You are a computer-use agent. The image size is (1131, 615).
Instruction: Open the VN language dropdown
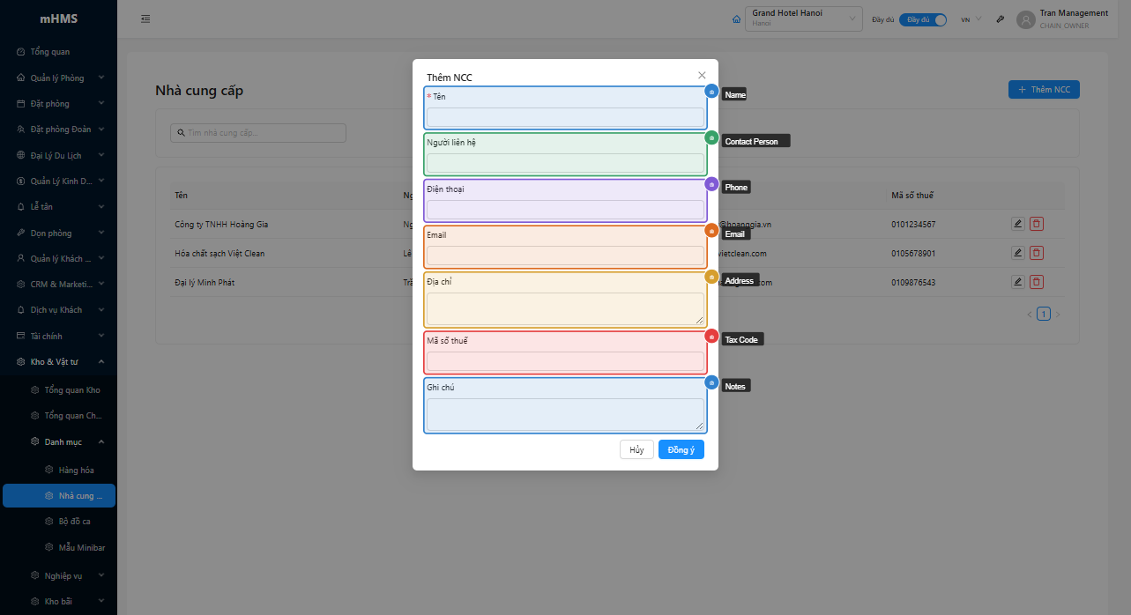tap(971, 19)
